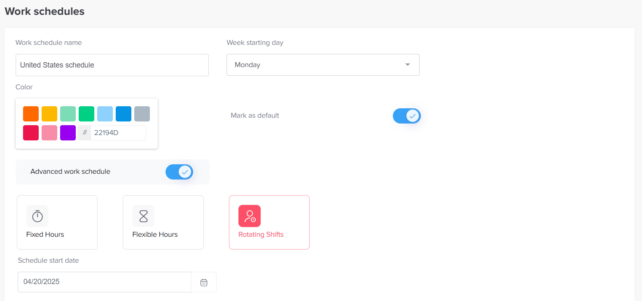Click the Schedule start date field
This screenshot has height=301, width=642.
[x=104, y=282]
